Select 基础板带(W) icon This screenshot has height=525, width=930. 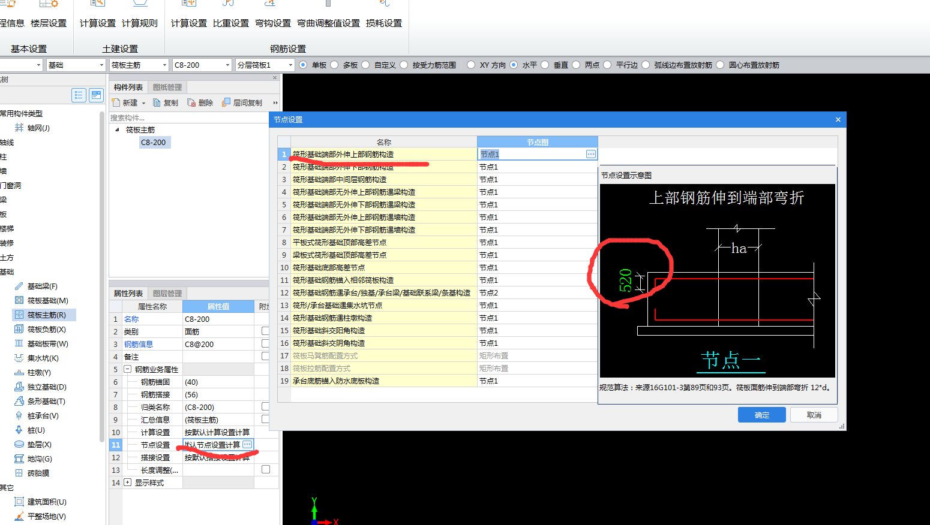pyautogui.click(x=19, y=344)
